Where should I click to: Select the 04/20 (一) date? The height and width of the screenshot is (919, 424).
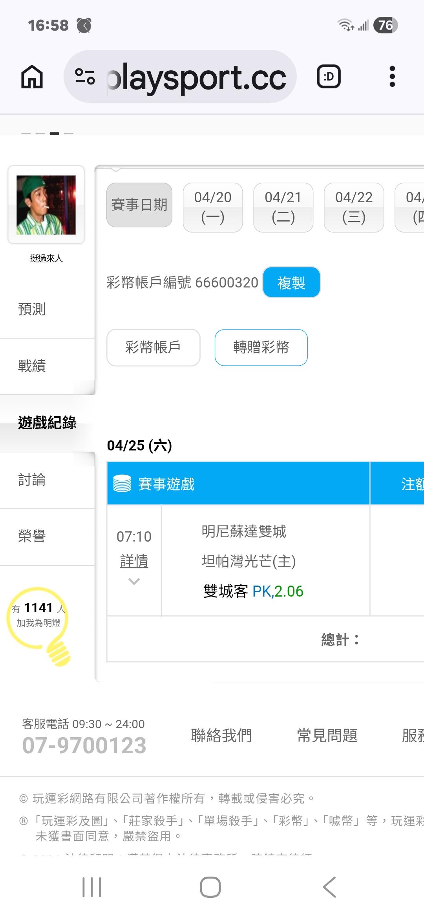click(x=213, y=207)
